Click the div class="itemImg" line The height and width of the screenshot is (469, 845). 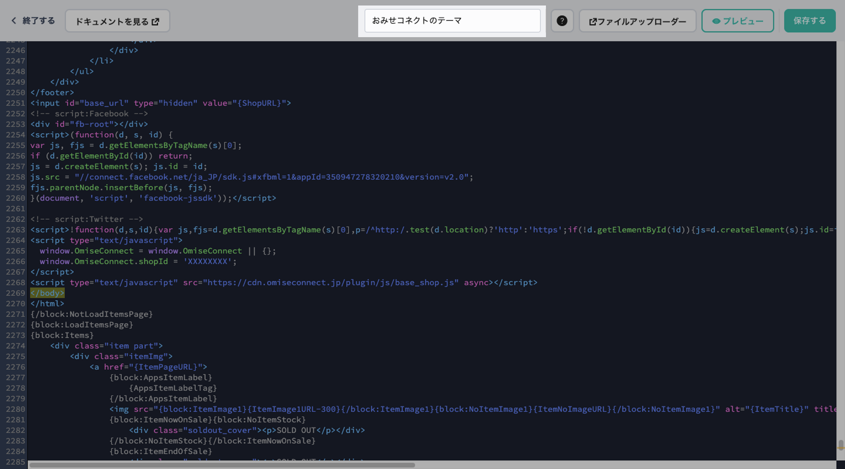point(121,356)
